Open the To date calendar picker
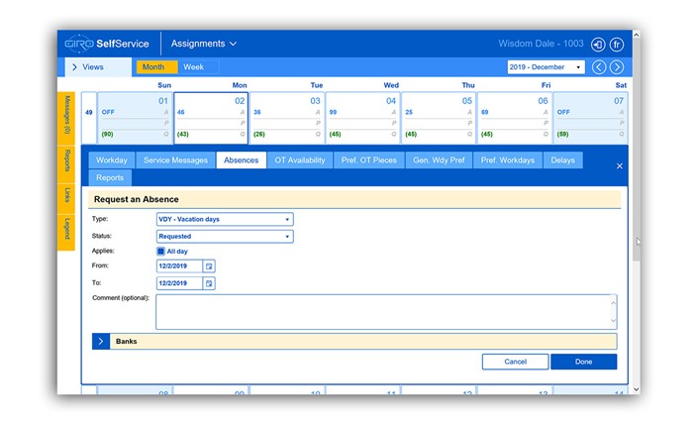This screenshot has height=424, width=698. tap(209, 283)
